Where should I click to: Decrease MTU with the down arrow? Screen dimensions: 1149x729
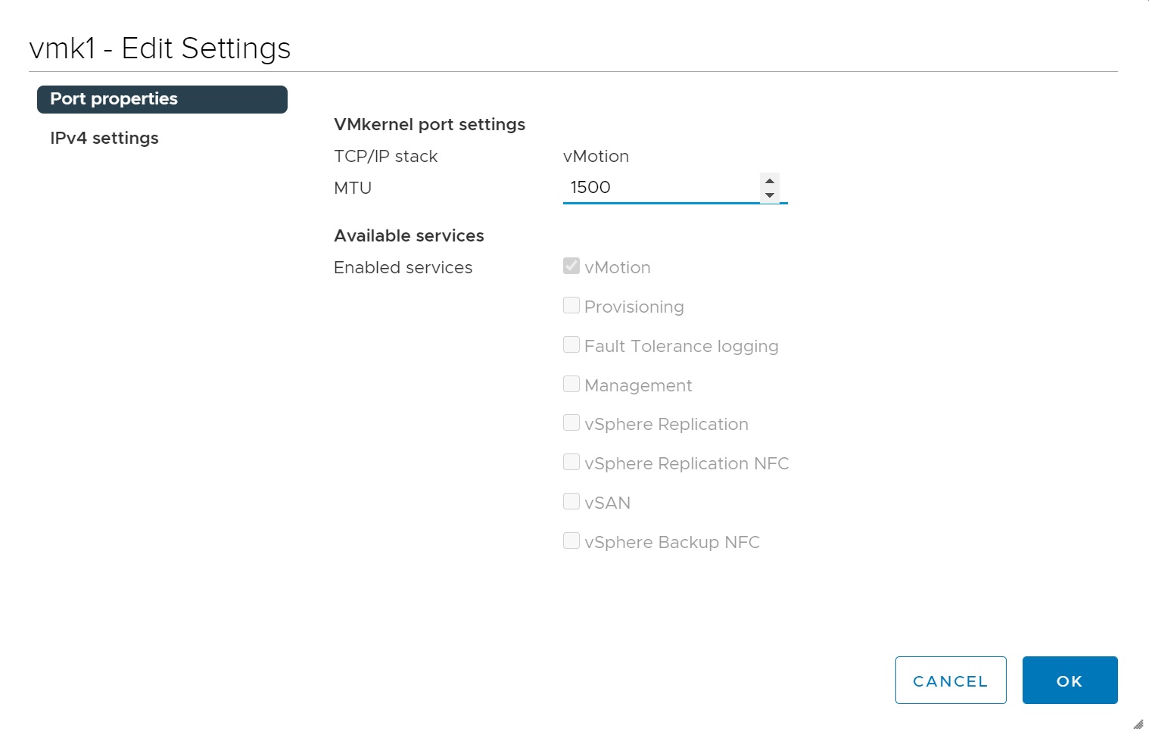click(x=769, y=195)
